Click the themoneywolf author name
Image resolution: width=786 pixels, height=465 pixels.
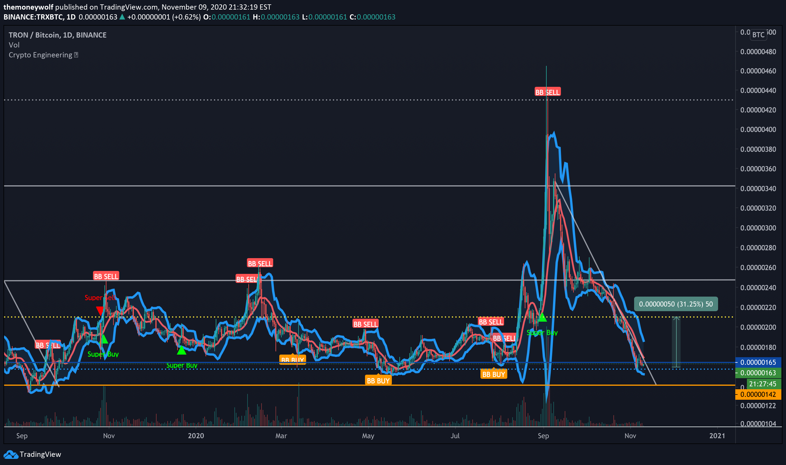pos(28,7)
